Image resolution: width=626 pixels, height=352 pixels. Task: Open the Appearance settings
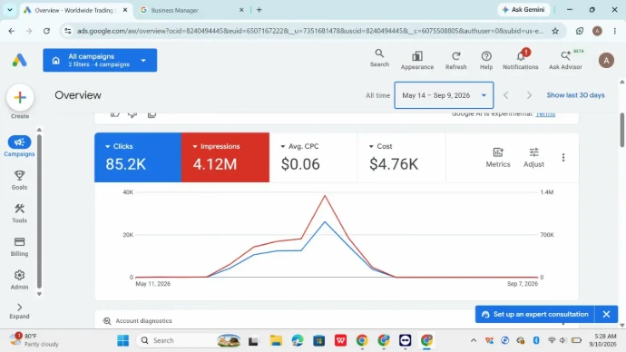(x=417, y=61)
